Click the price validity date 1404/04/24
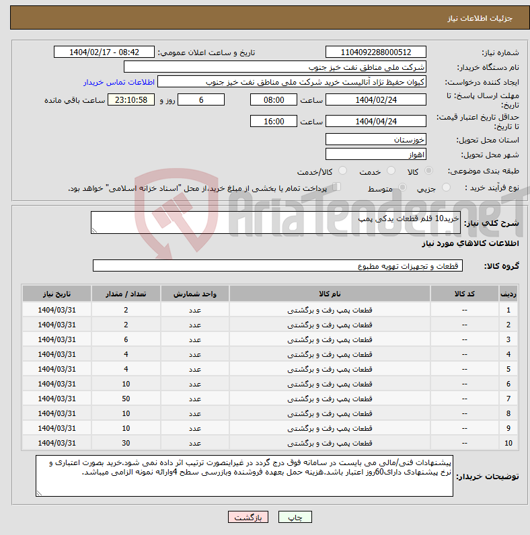Image resolution: width=530 pixels, height=535 pixels. pos(376,122)
